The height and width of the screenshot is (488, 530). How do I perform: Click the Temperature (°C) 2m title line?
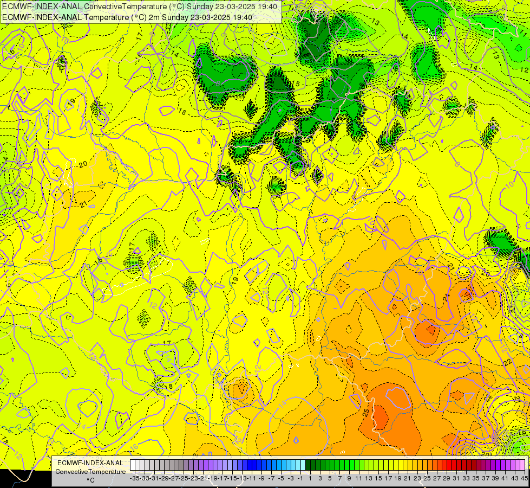coord(127,17)
